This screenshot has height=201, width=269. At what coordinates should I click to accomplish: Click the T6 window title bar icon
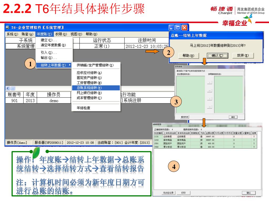click(x=8, y=27)
